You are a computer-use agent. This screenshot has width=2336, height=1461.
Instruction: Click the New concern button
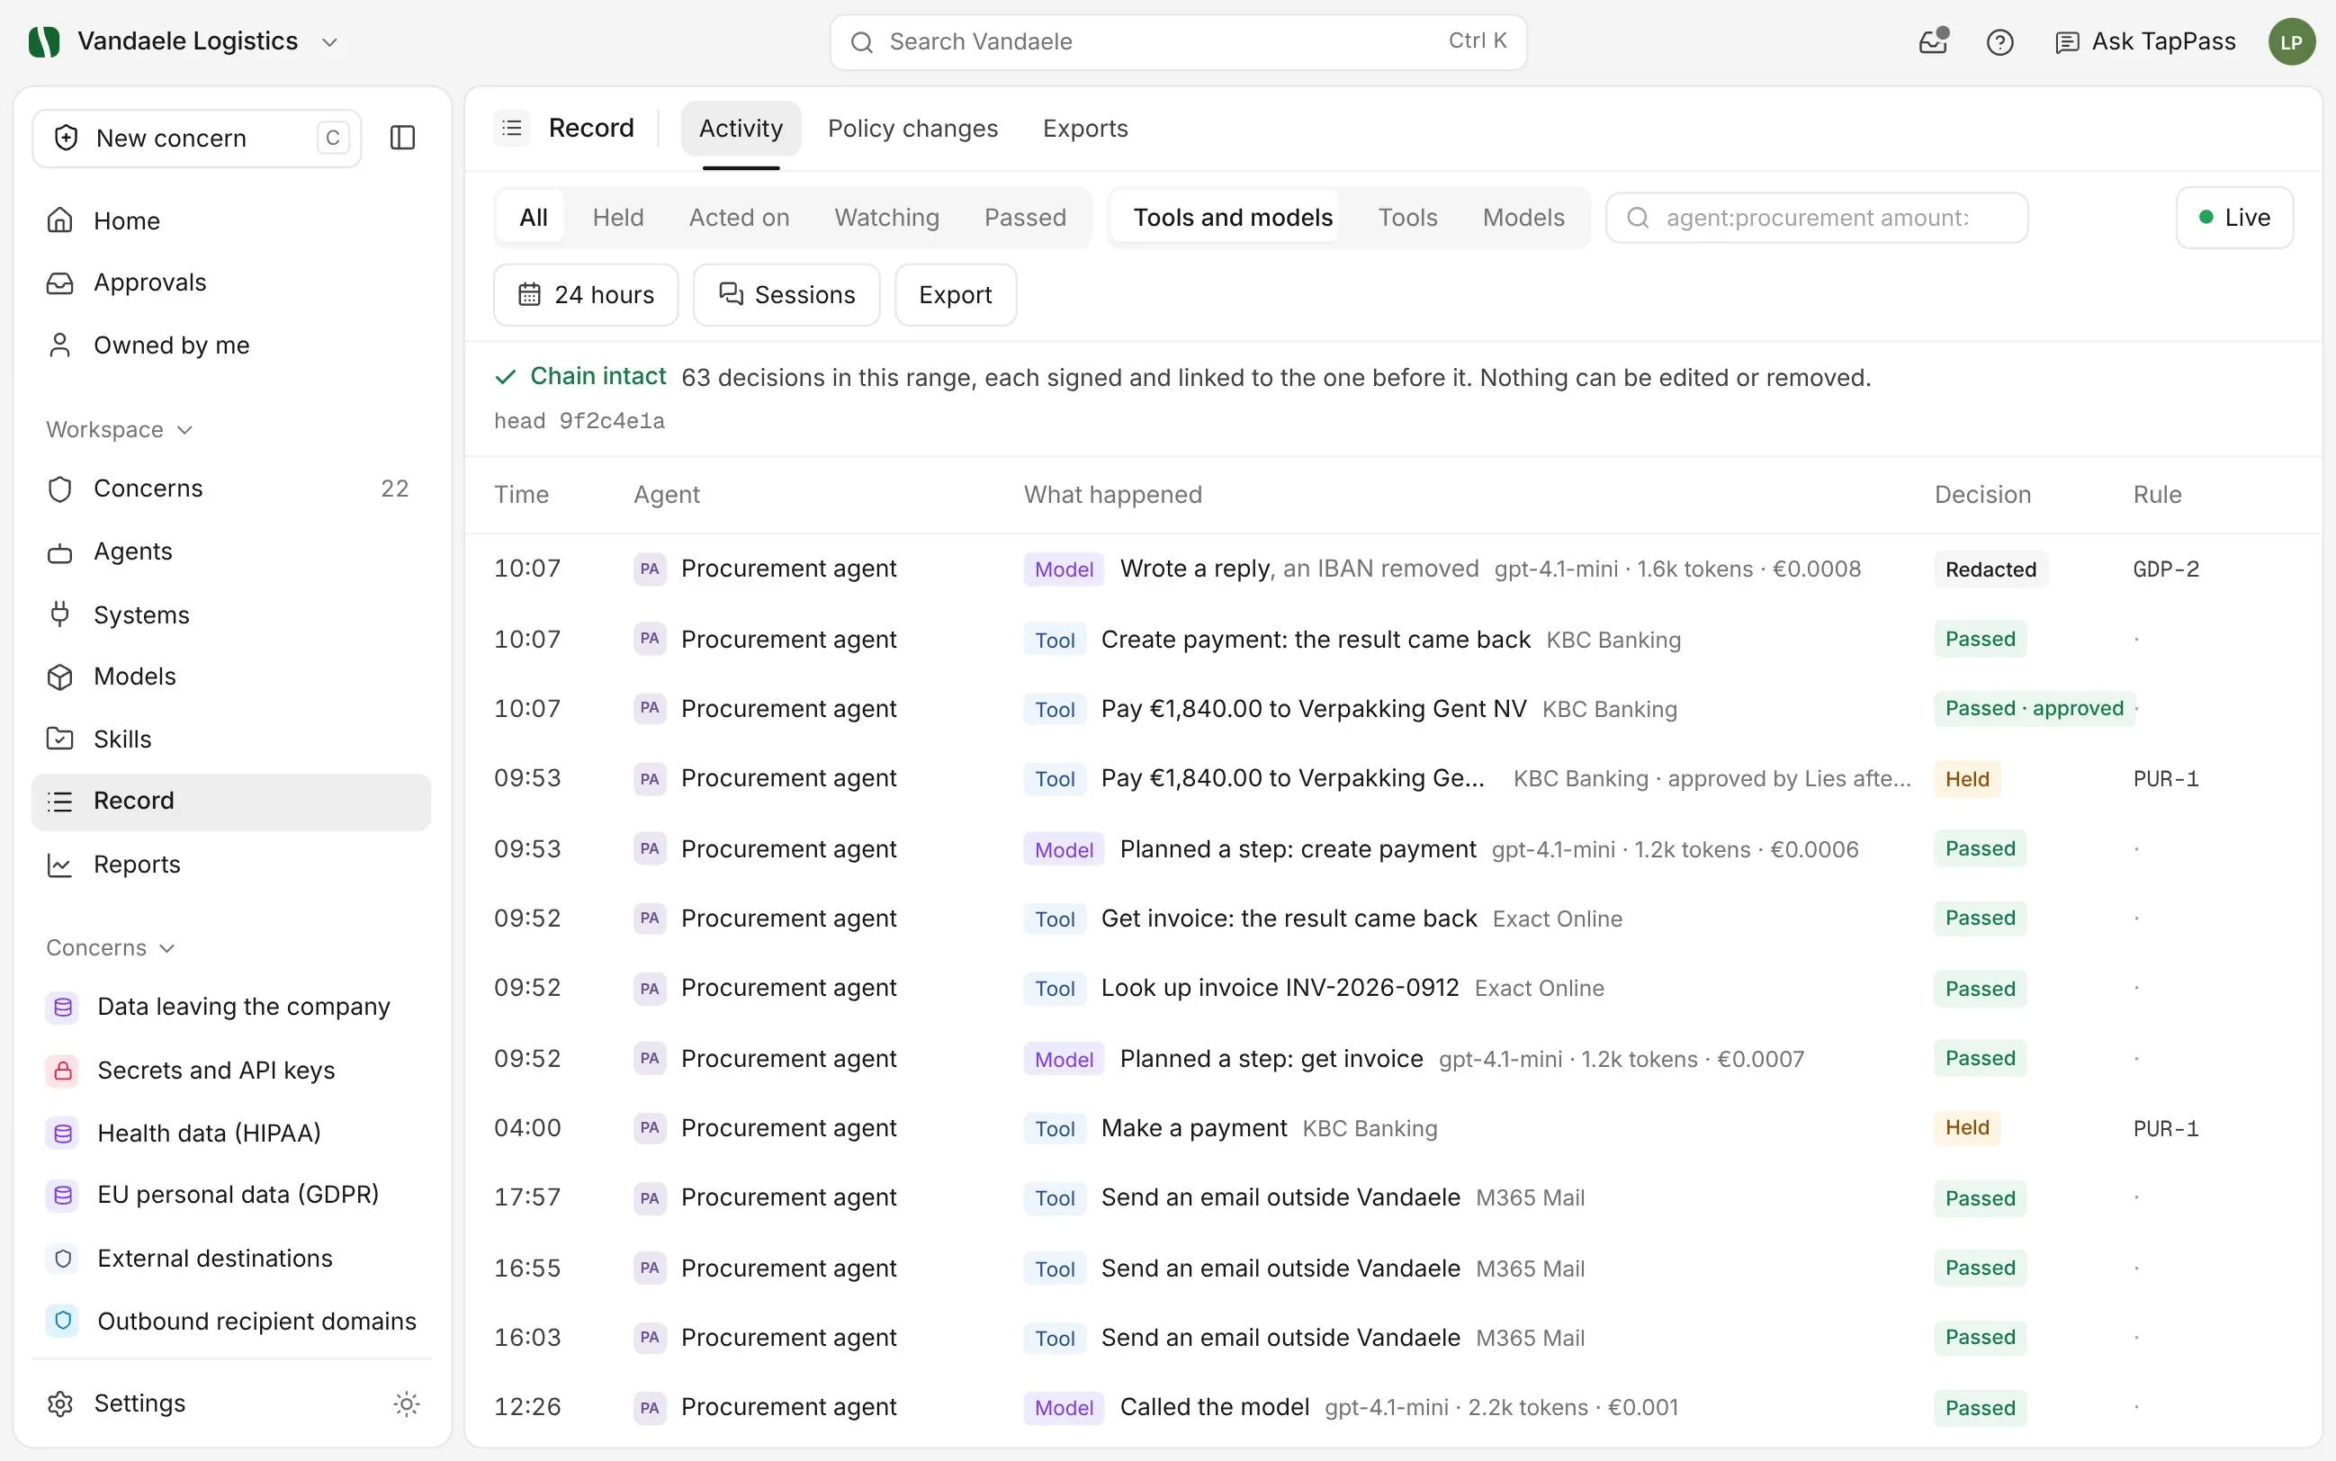tap(197, 139)
